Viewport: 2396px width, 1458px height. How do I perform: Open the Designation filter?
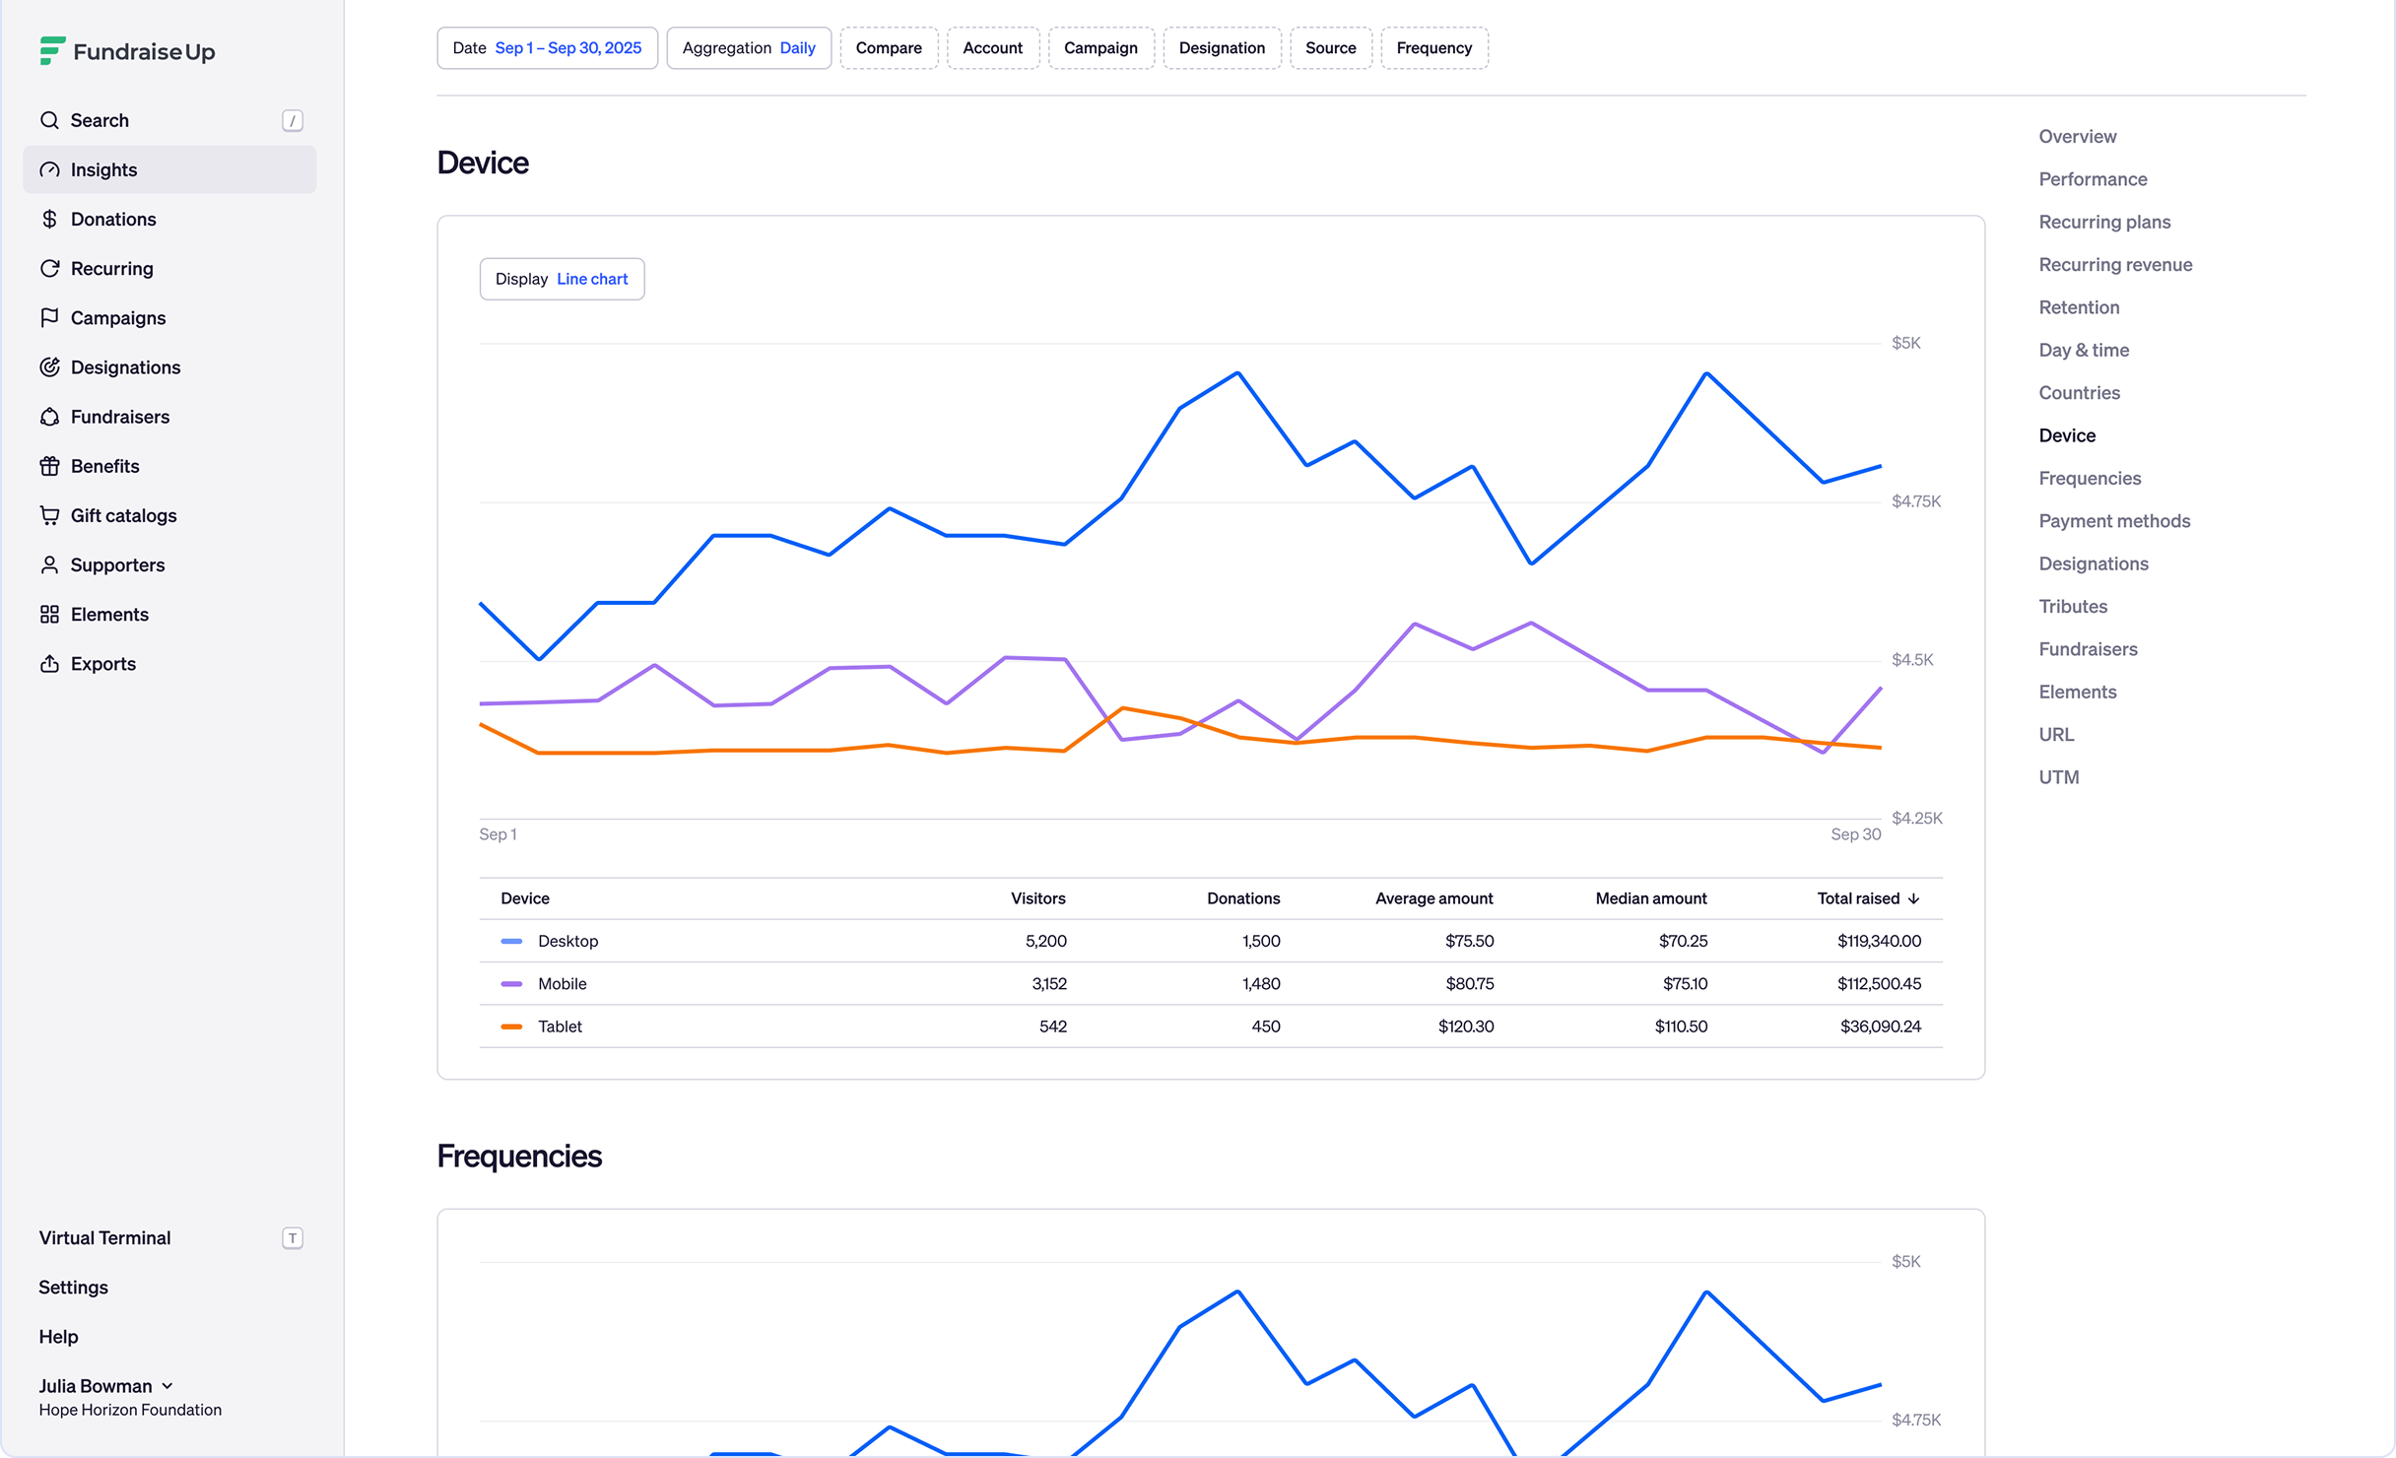pos(1222,48)
